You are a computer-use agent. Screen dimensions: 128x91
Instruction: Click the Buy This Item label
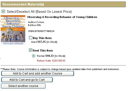click(x=42, y=38)
